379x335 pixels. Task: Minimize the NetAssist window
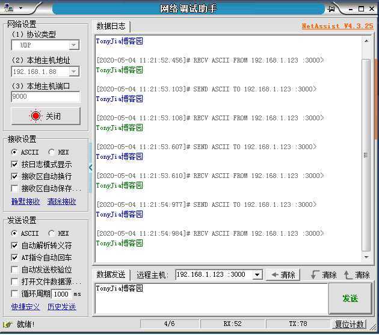351,9
